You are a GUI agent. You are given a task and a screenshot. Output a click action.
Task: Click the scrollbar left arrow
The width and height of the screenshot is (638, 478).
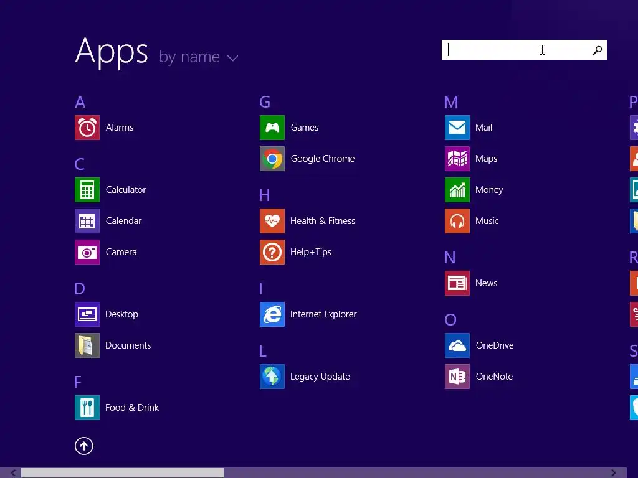point(14,473)
